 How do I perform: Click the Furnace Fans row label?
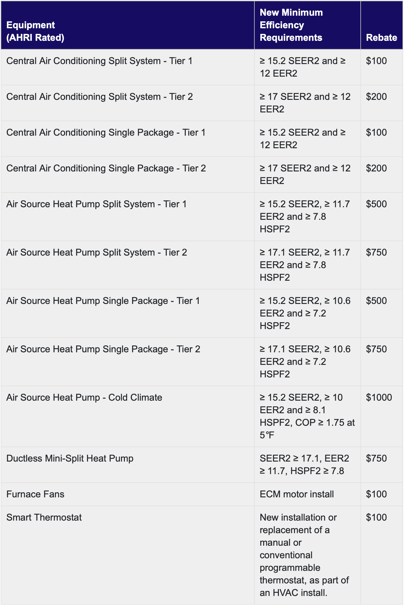click(x=35, y=494)
